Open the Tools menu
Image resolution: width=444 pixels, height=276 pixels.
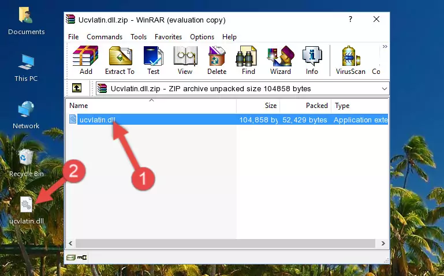click(139, 37)
